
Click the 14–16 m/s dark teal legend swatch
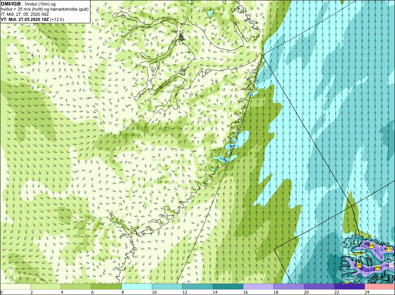point(228,287)
